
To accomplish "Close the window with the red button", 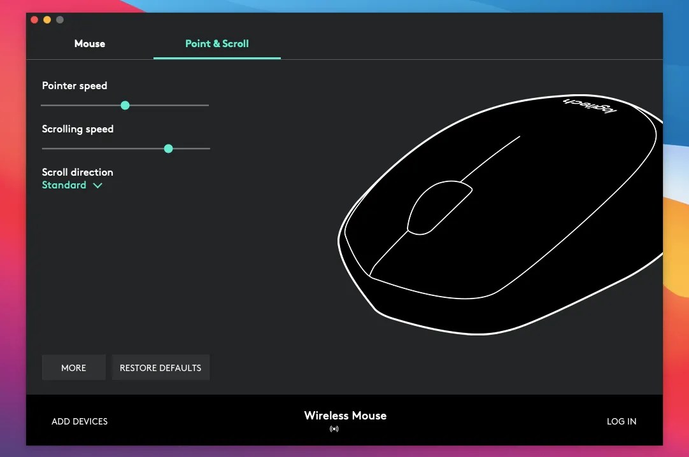I will click(x=34, y=20).
